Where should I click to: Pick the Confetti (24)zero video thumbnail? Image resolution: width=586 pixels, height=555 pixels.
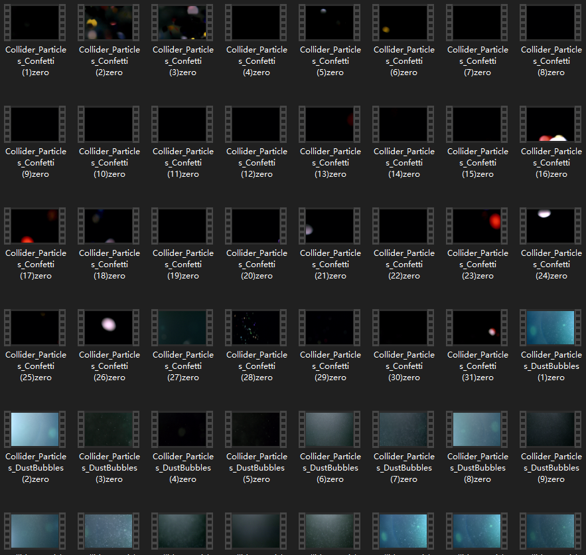tap(551, 226)
